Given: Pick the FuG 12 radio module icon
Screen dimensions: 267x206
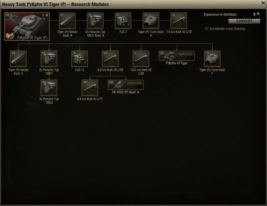Looking at the screenshot, I should [80, 59].
